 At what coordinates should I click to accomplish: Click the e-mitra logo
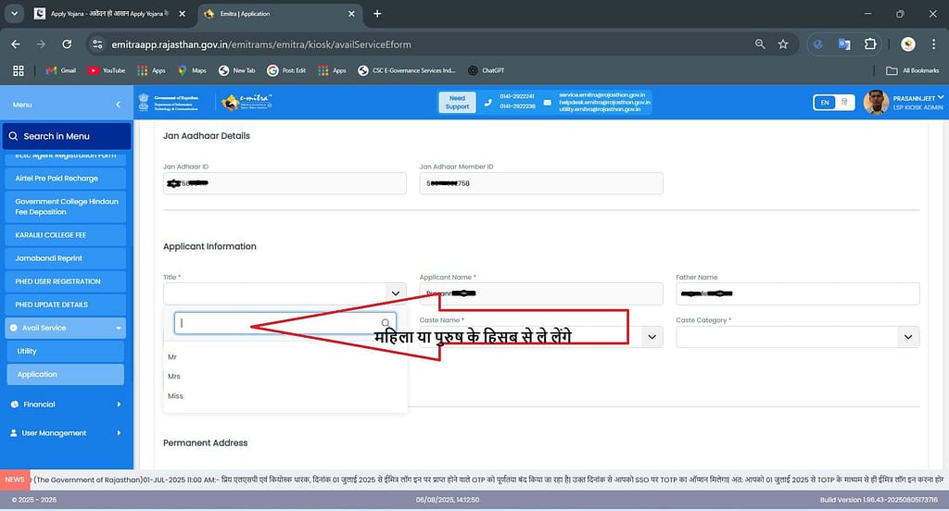[247, 102]
